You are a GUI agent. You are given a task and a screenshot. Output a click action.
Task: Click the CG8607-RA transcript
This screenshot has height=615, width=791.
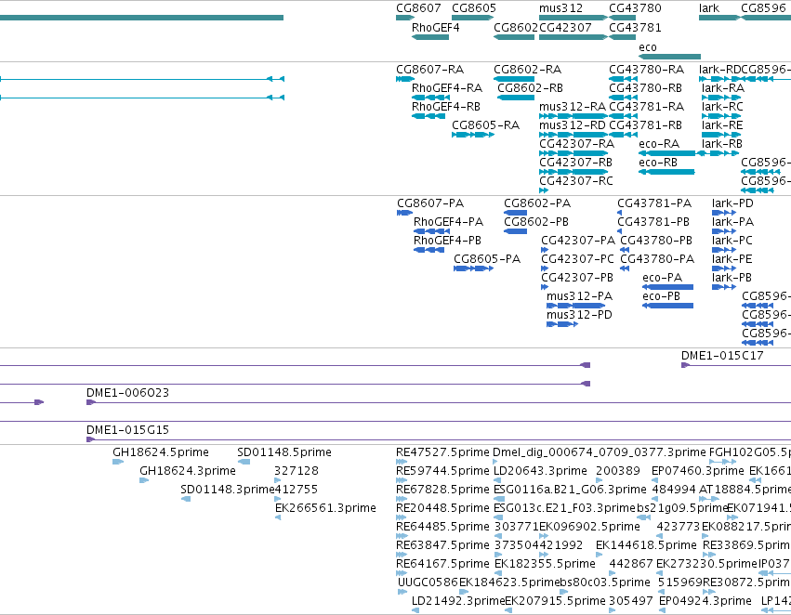405,79
